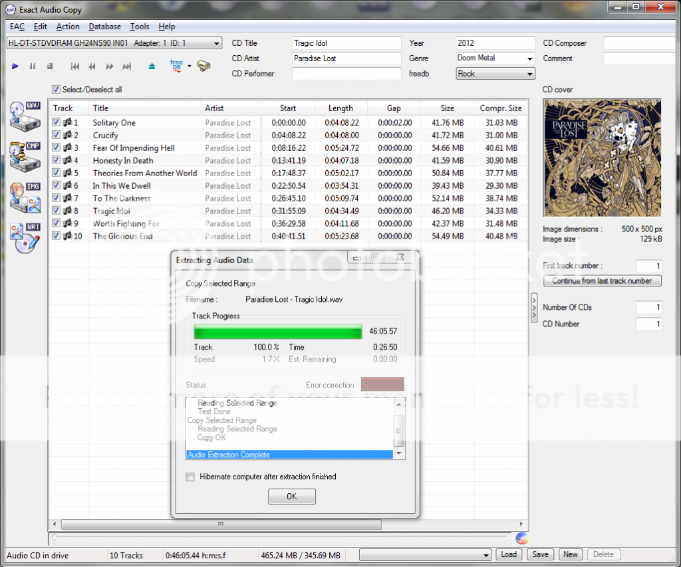This screenshot has width=681, height=567.
Task: Click the Number Of CDs field
Action: click(x=649, y=307)
